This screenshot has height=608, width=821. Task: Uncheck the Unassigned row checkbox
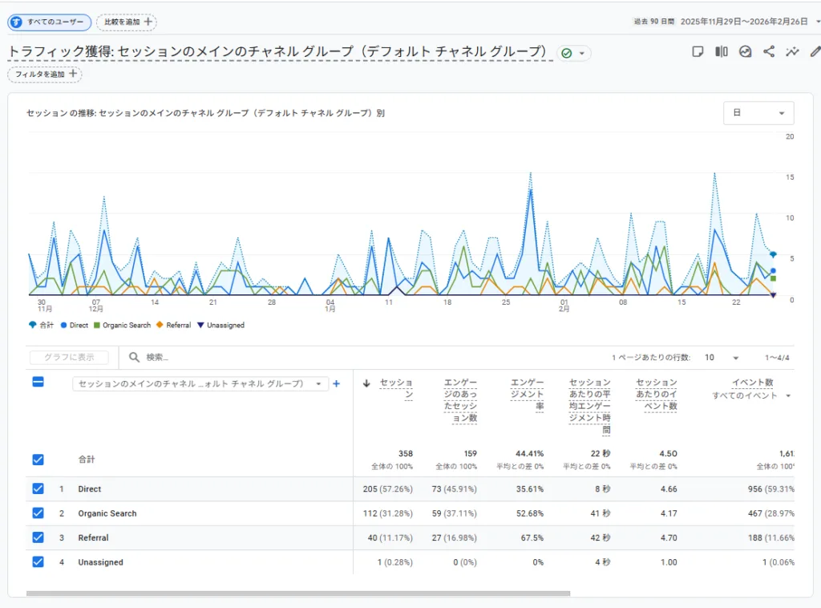pos(38,561)
